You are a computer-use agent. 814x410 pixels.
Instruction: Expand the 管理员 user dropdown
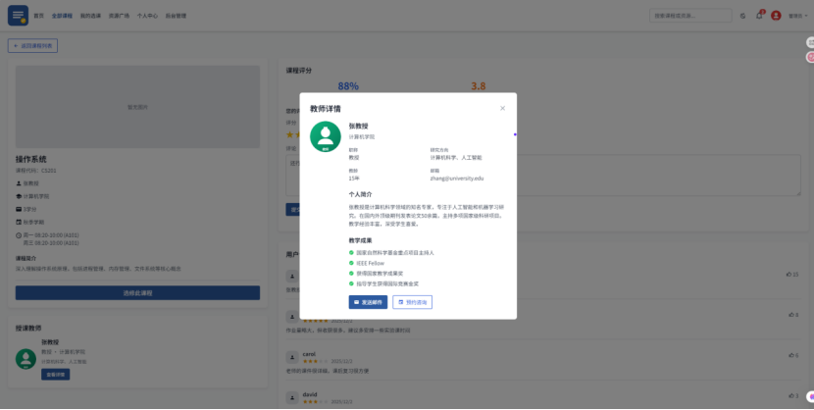pos(798,16)
